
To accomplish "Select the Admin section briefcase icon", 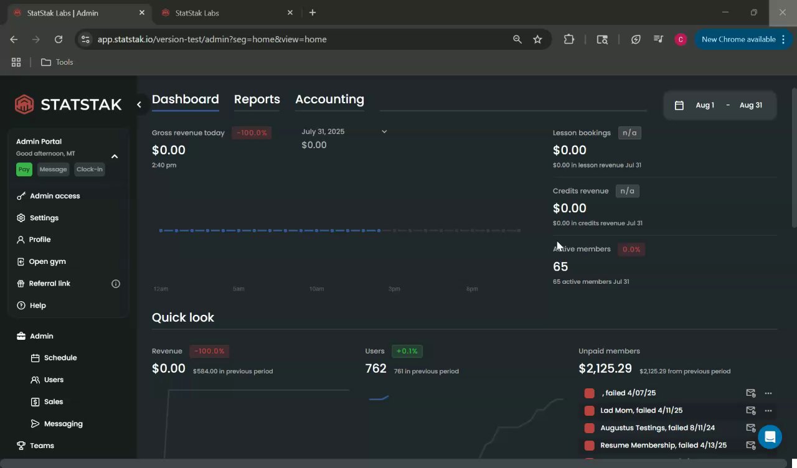I will click(x=21, y=336).
